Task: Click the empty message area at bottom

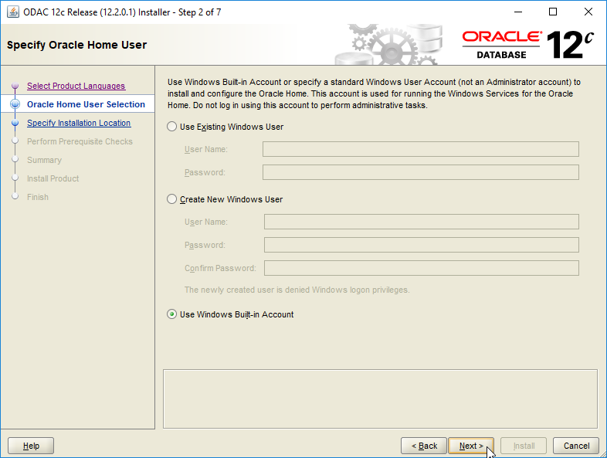Action: point(380,399)
